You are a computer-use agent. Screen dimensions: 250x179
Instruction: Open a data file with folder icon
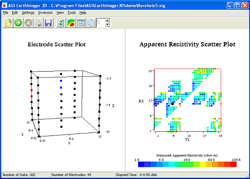coord(8,23)
